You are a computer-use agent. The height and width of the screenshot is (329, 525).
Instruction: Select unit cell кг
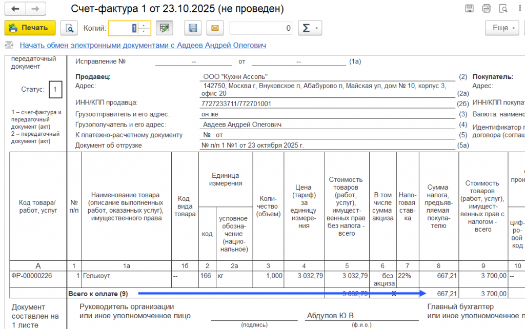(234, 279)
